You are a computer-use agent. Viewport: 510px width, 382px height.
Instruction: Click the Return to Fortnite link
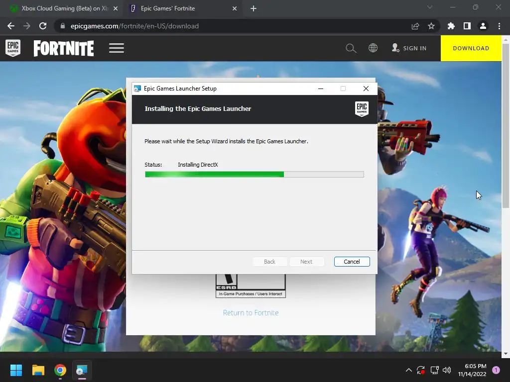pyautogui.click(x=251, y=313)
